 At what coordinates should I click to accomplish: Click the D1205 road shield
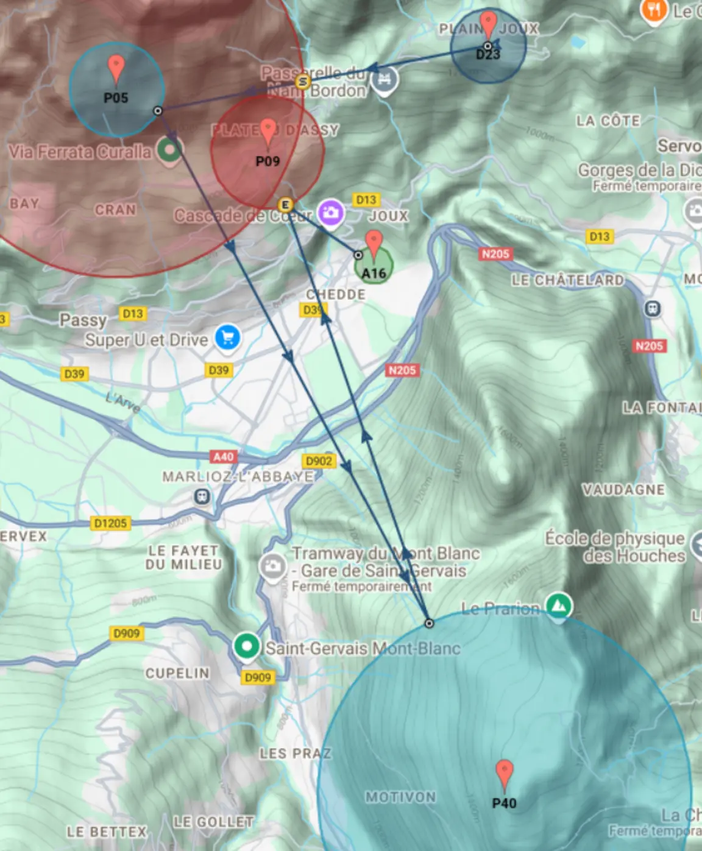tap(110, 523)
